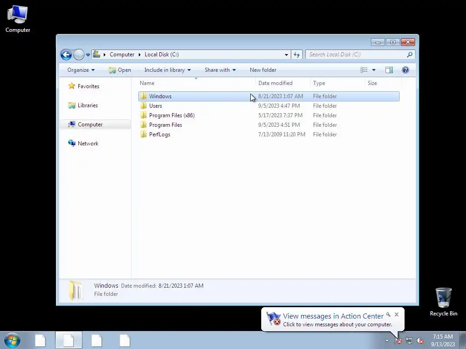
Task: Click the fourth taskbar program icon
Action: pos(125,340)
